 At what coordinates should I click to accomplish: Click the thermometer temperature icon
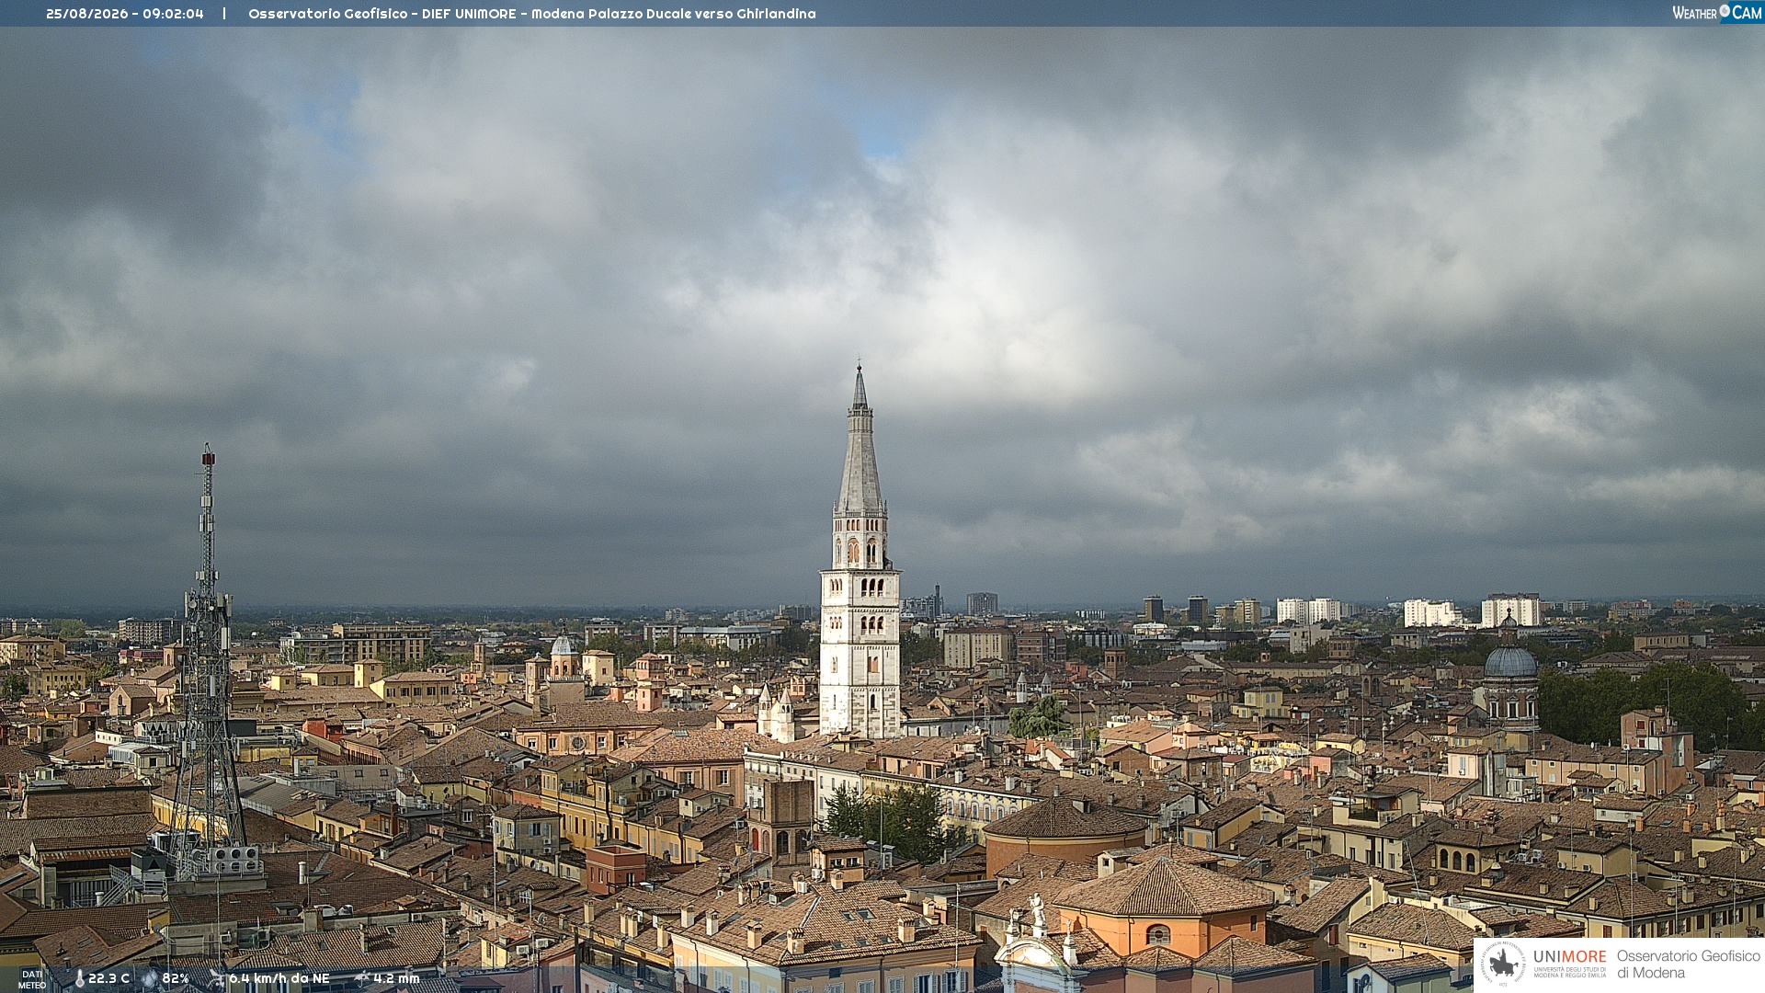click(80, 979)
